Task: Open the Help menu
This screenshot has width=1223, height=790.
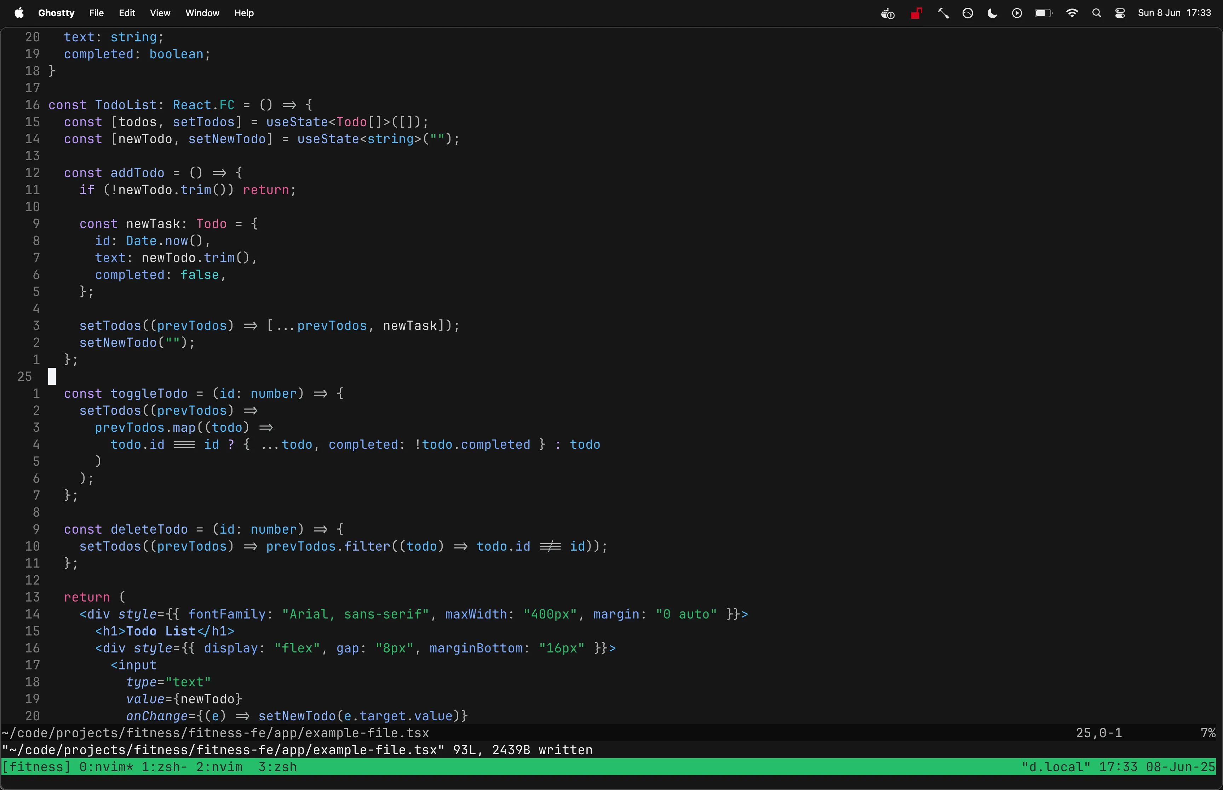Action: [x=244, y=13]
